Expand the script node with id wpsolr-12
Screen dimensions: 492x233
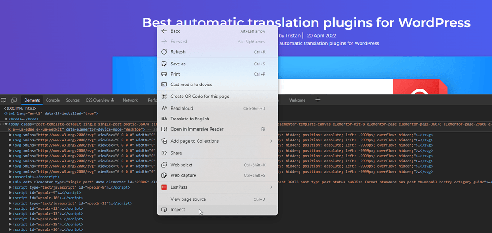click(10, 208)
